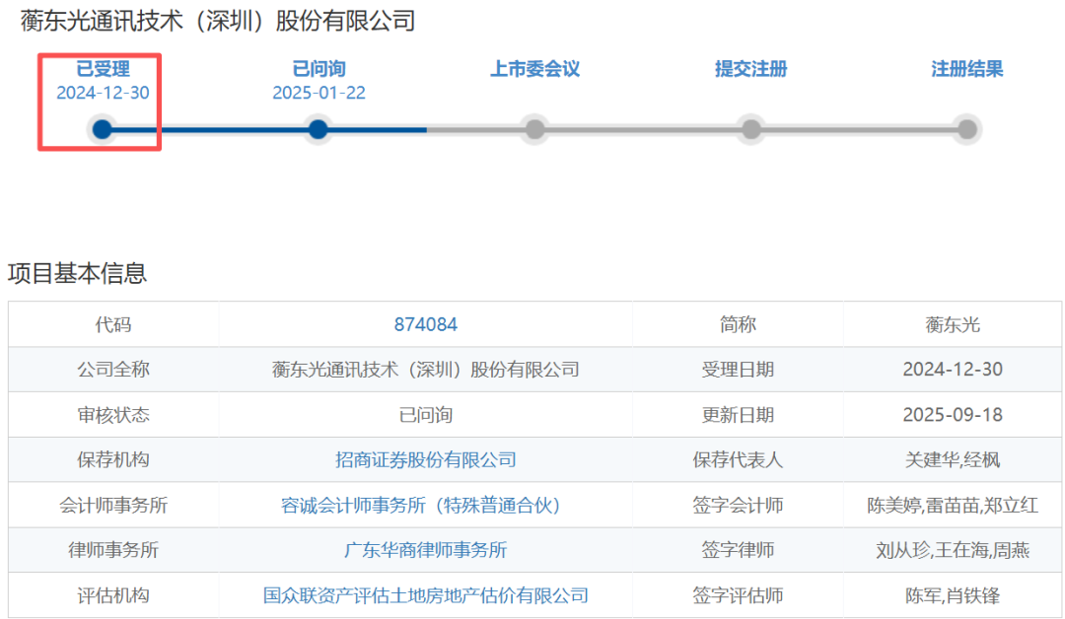Image resolution: width=1065 pixels, height=619 pixels.
Task: Click the 公司全称 label cell
Action: click(113, 370)
